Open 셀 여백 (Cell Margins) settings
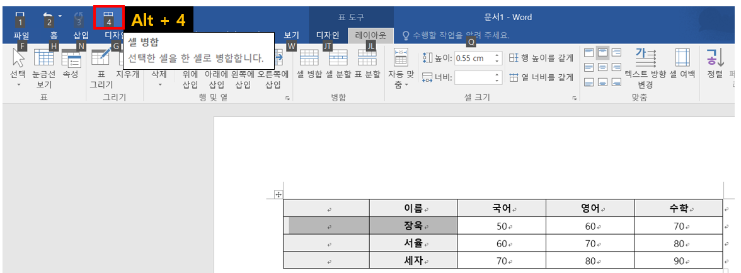Screen dimensions: 741x273 coord(682,63)
